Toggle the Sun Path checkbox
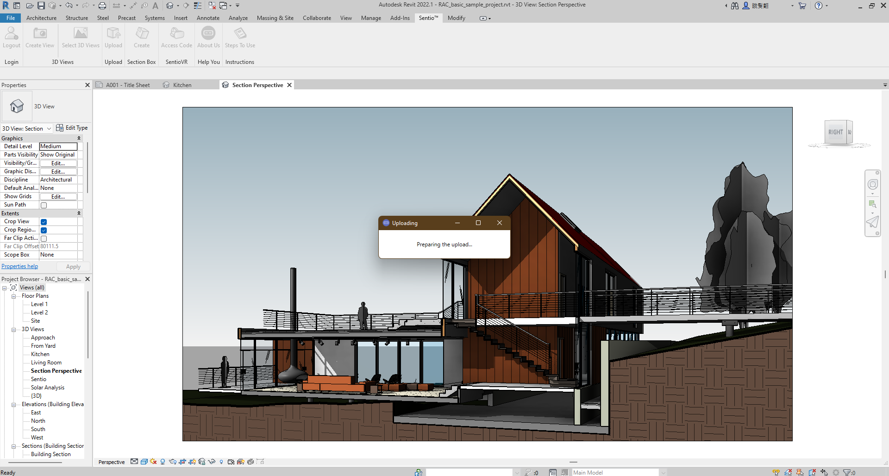The width and height of the screenshot is (889, 476). [44, 205]
